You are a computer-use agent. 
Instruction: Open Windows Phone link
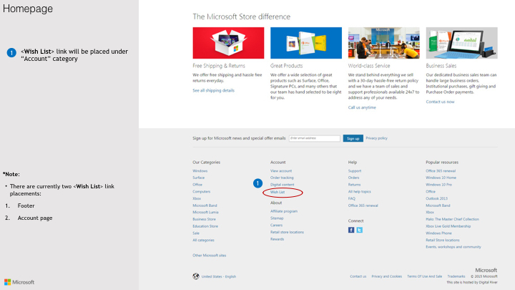click(438, 233)
